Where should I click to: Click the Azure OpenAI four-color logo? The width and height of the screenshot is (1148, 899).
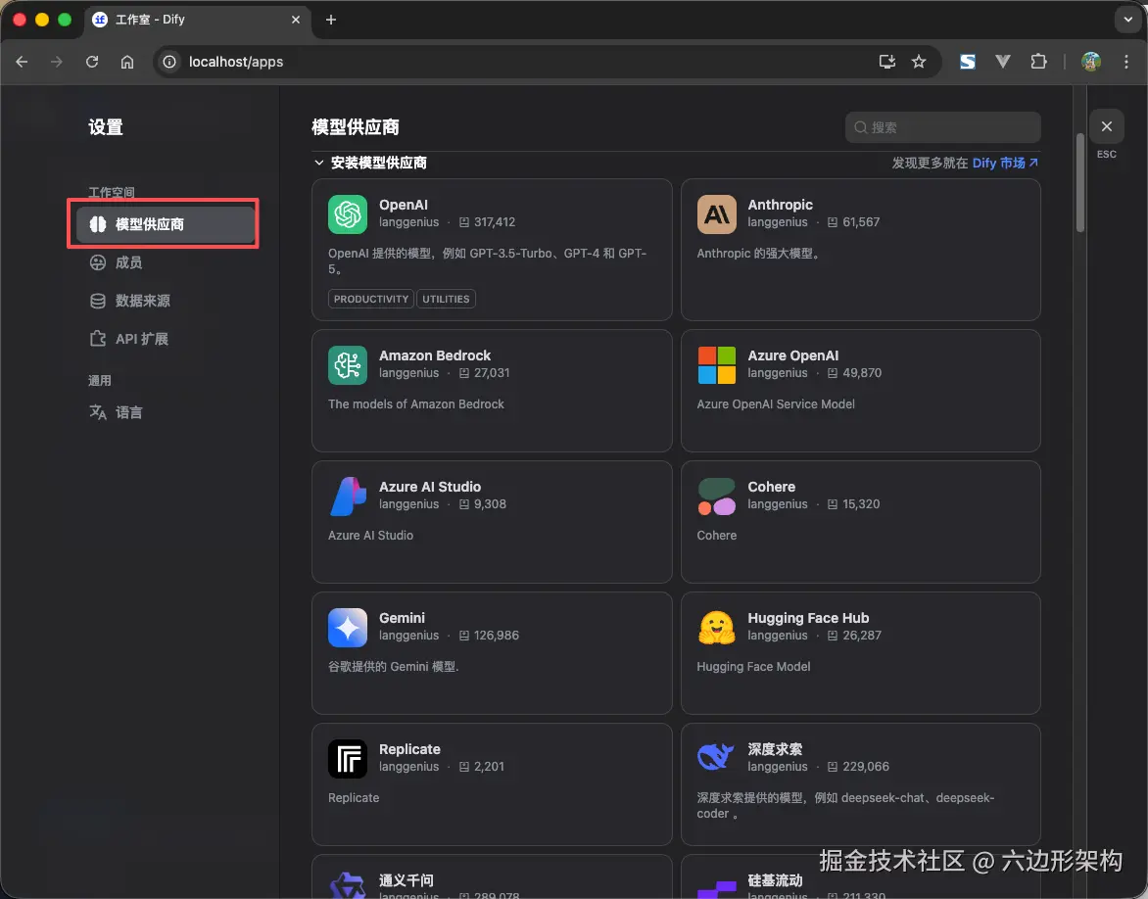[716, 365]
